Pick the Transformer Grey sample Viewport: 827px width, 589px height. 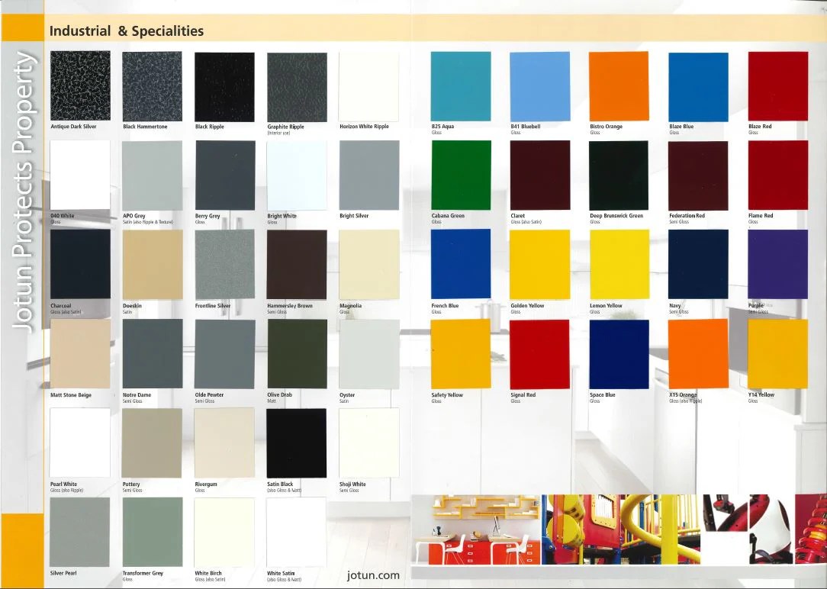point(152,532)
